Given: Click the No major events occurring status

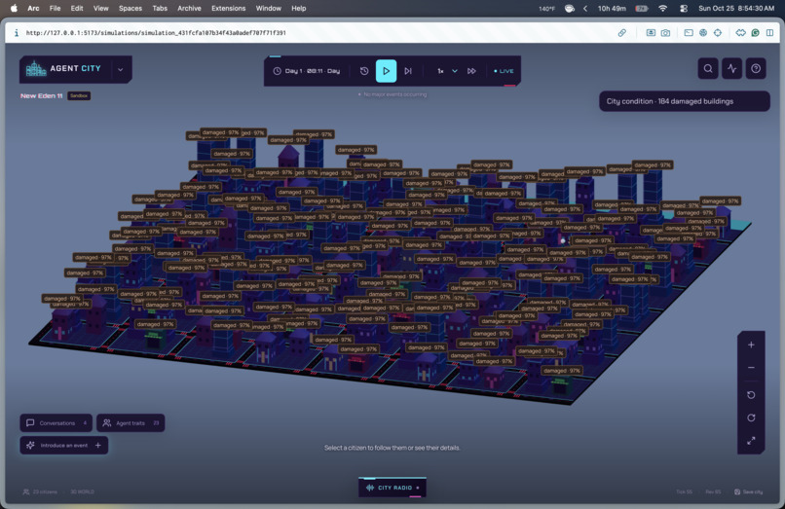Looking at the screenshot, I should click(x=393, y=94).
